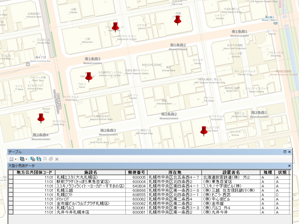Expand the Related Tables dropdown arrow
The image size is (299, 224).
(26, 159)
